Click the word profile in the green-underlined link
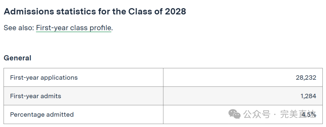 click(x=101, y=28)
